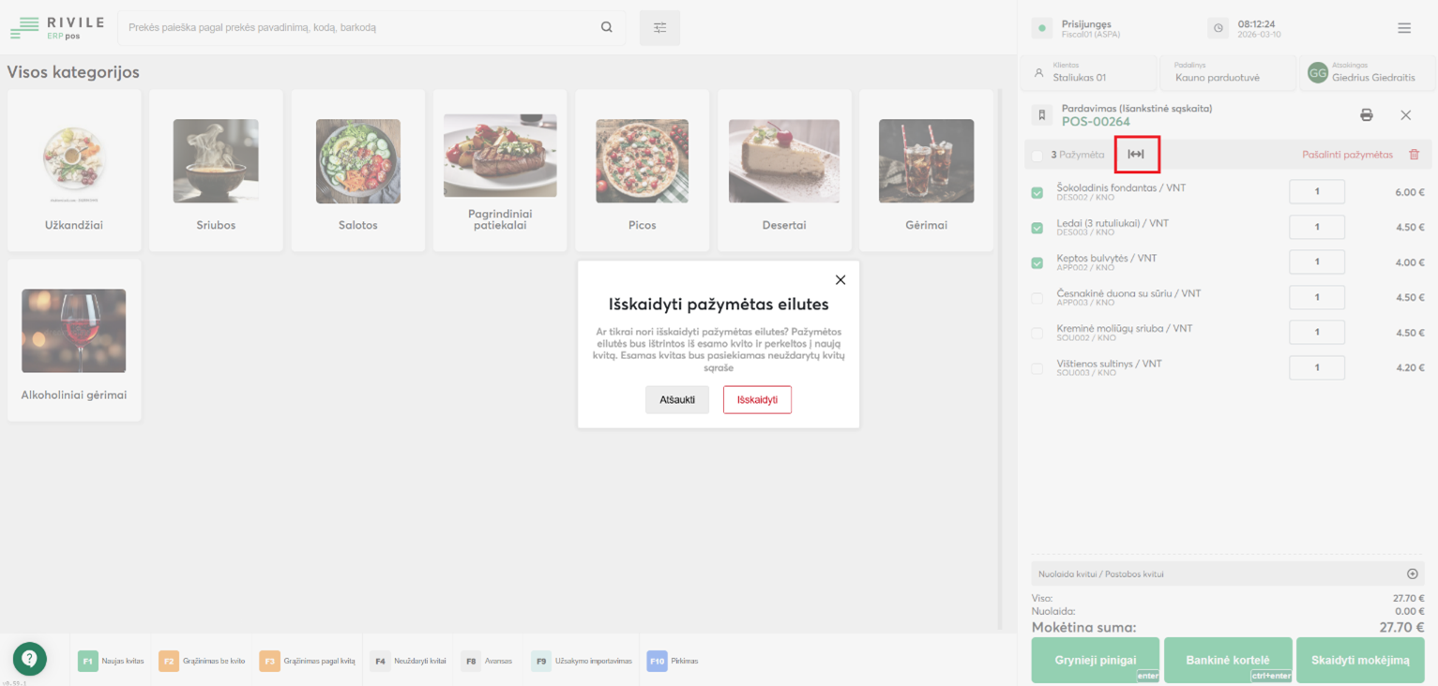The width and height of the screenshot is (1438, 686).
Task: Click Atšaukti to cancel the dialog
Action: coord(677,399)
